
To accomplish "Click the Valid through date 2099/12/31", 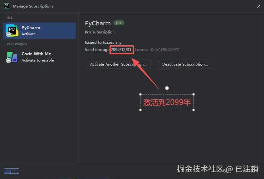I will [x=121, y=50].
